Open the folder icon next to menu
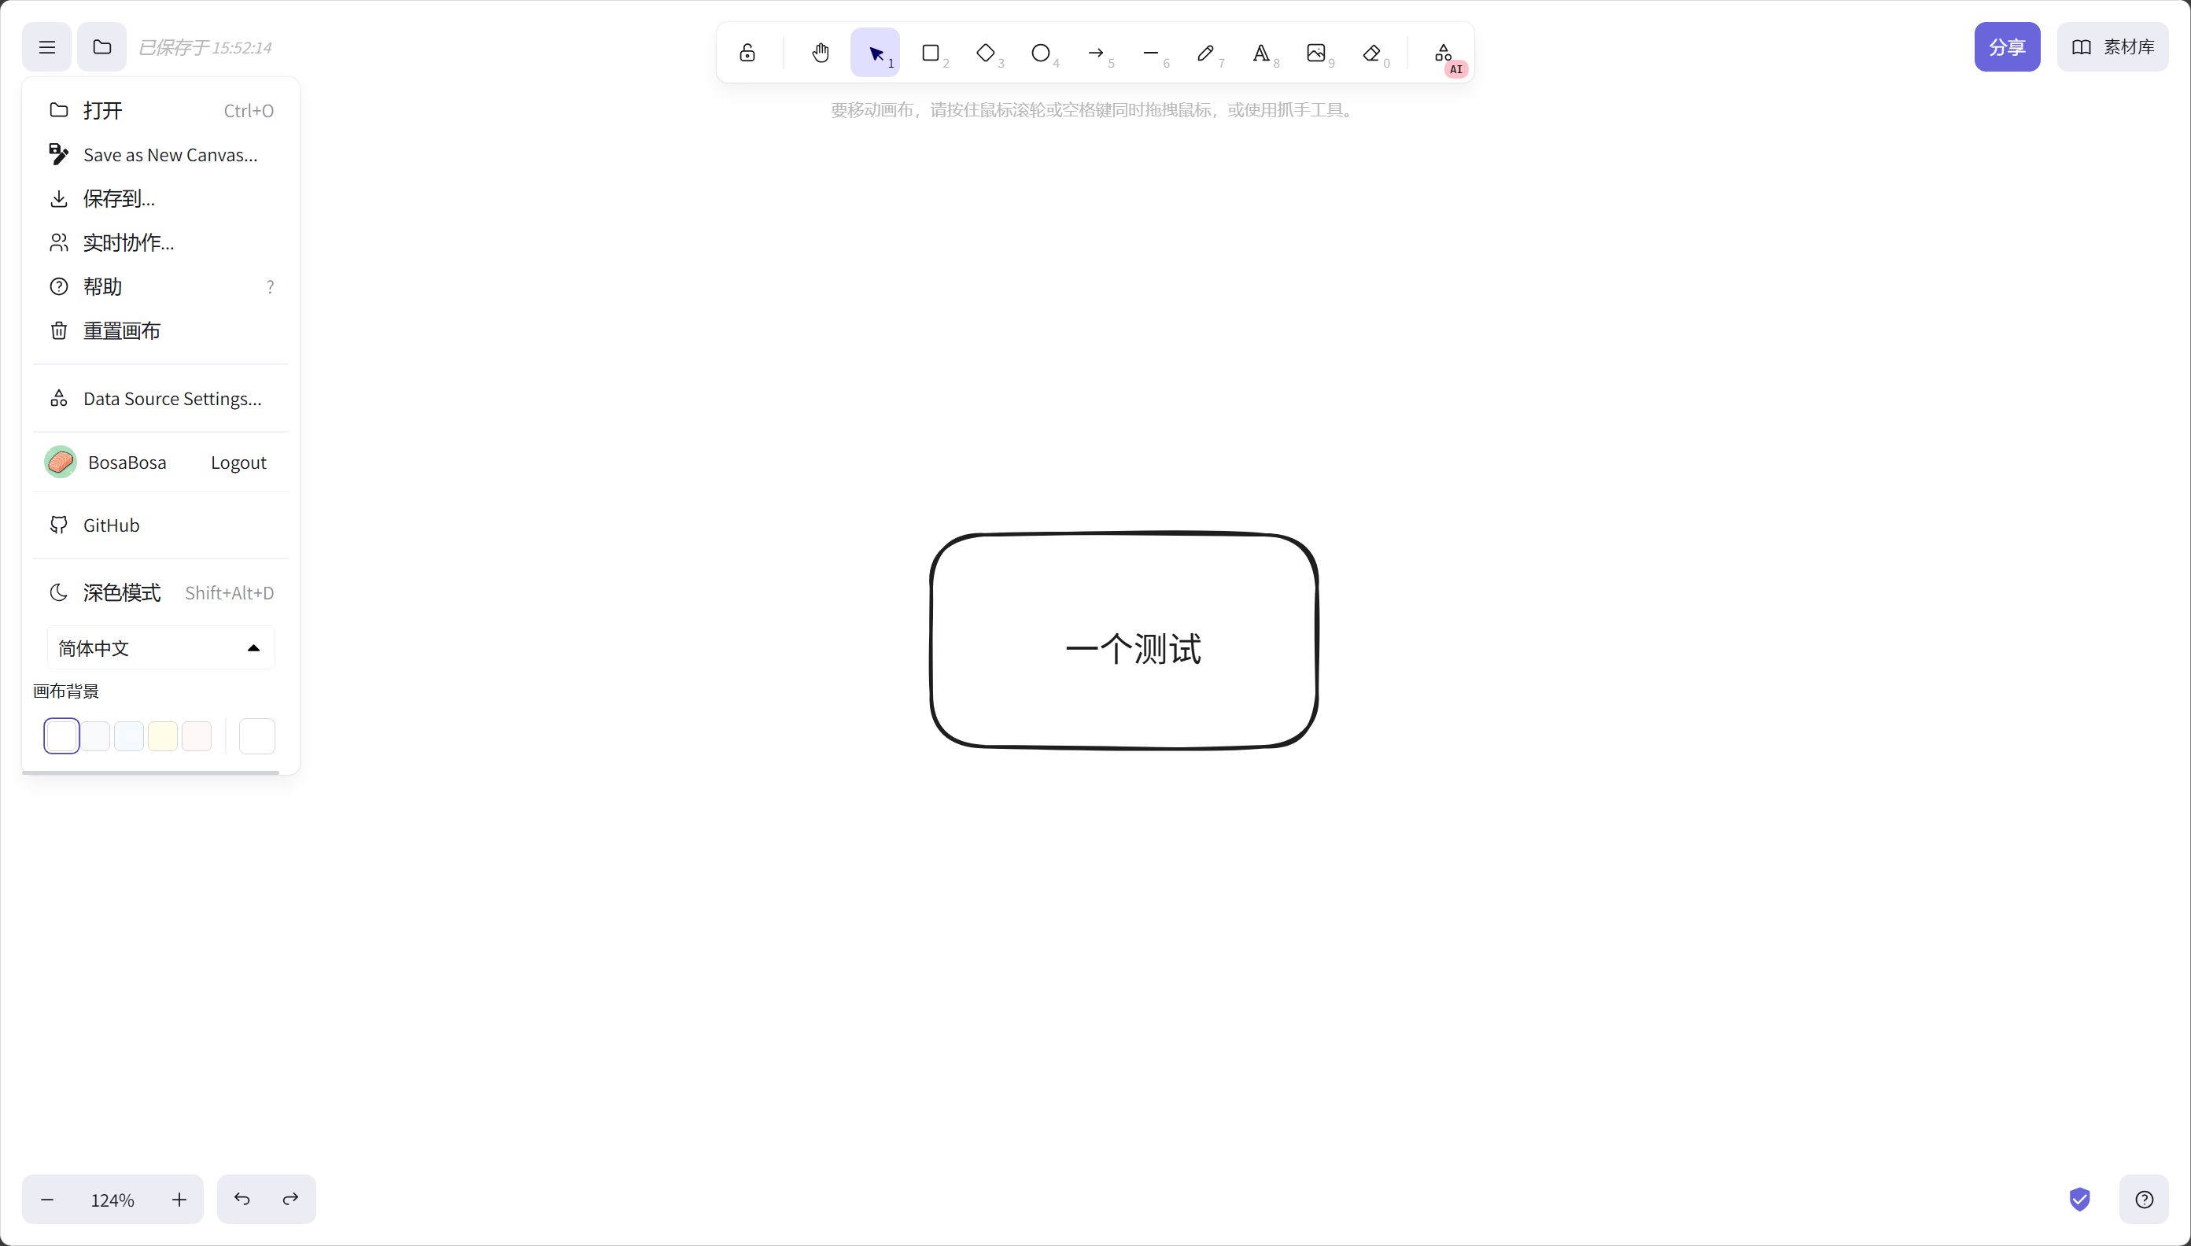 pyautogui.click(x=101, y=47)
